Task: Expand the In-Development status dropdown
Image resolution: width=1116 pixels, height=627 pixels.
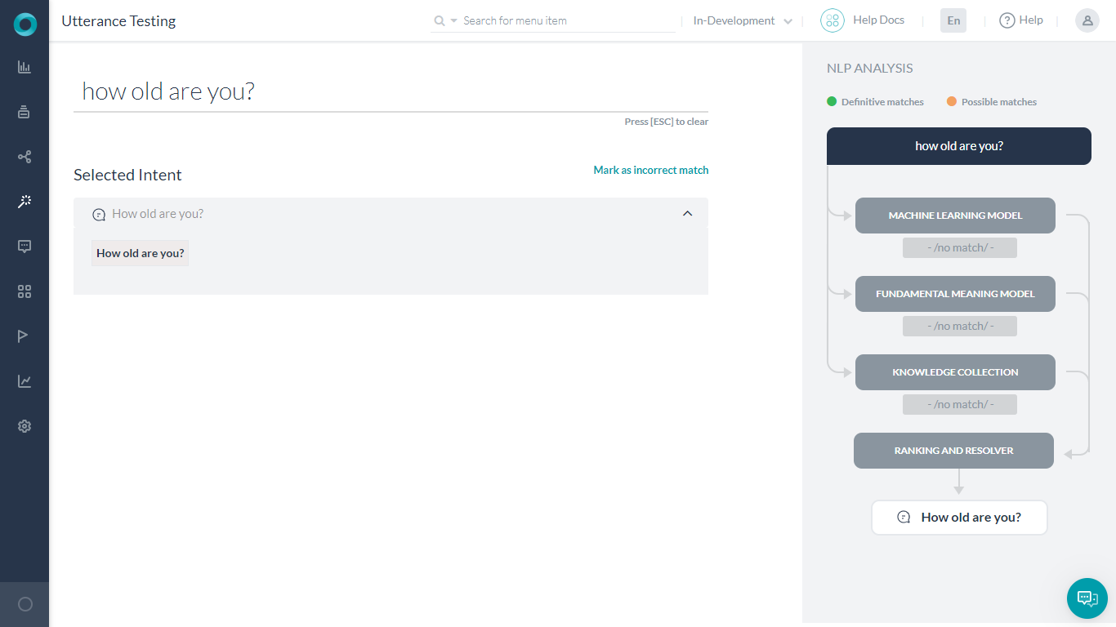Action: pyautogui.click(x=740, y=20)
